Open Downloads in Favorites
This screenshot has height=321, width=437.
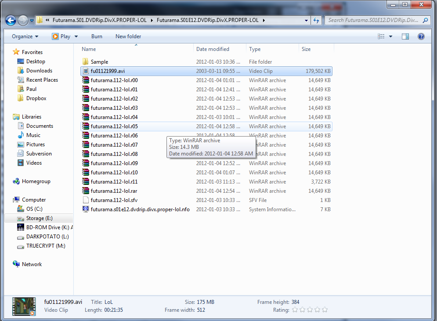(x=39, y=71)
